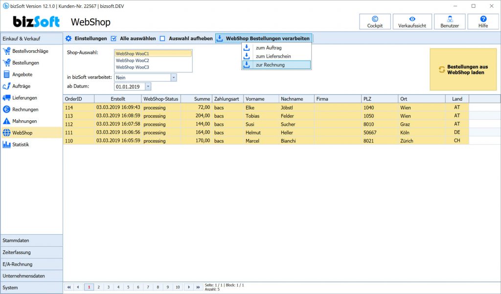The height and width of the screenshot is (294, 501).
Task: Open the Cockpit view icon
Action: click(375, 19)
